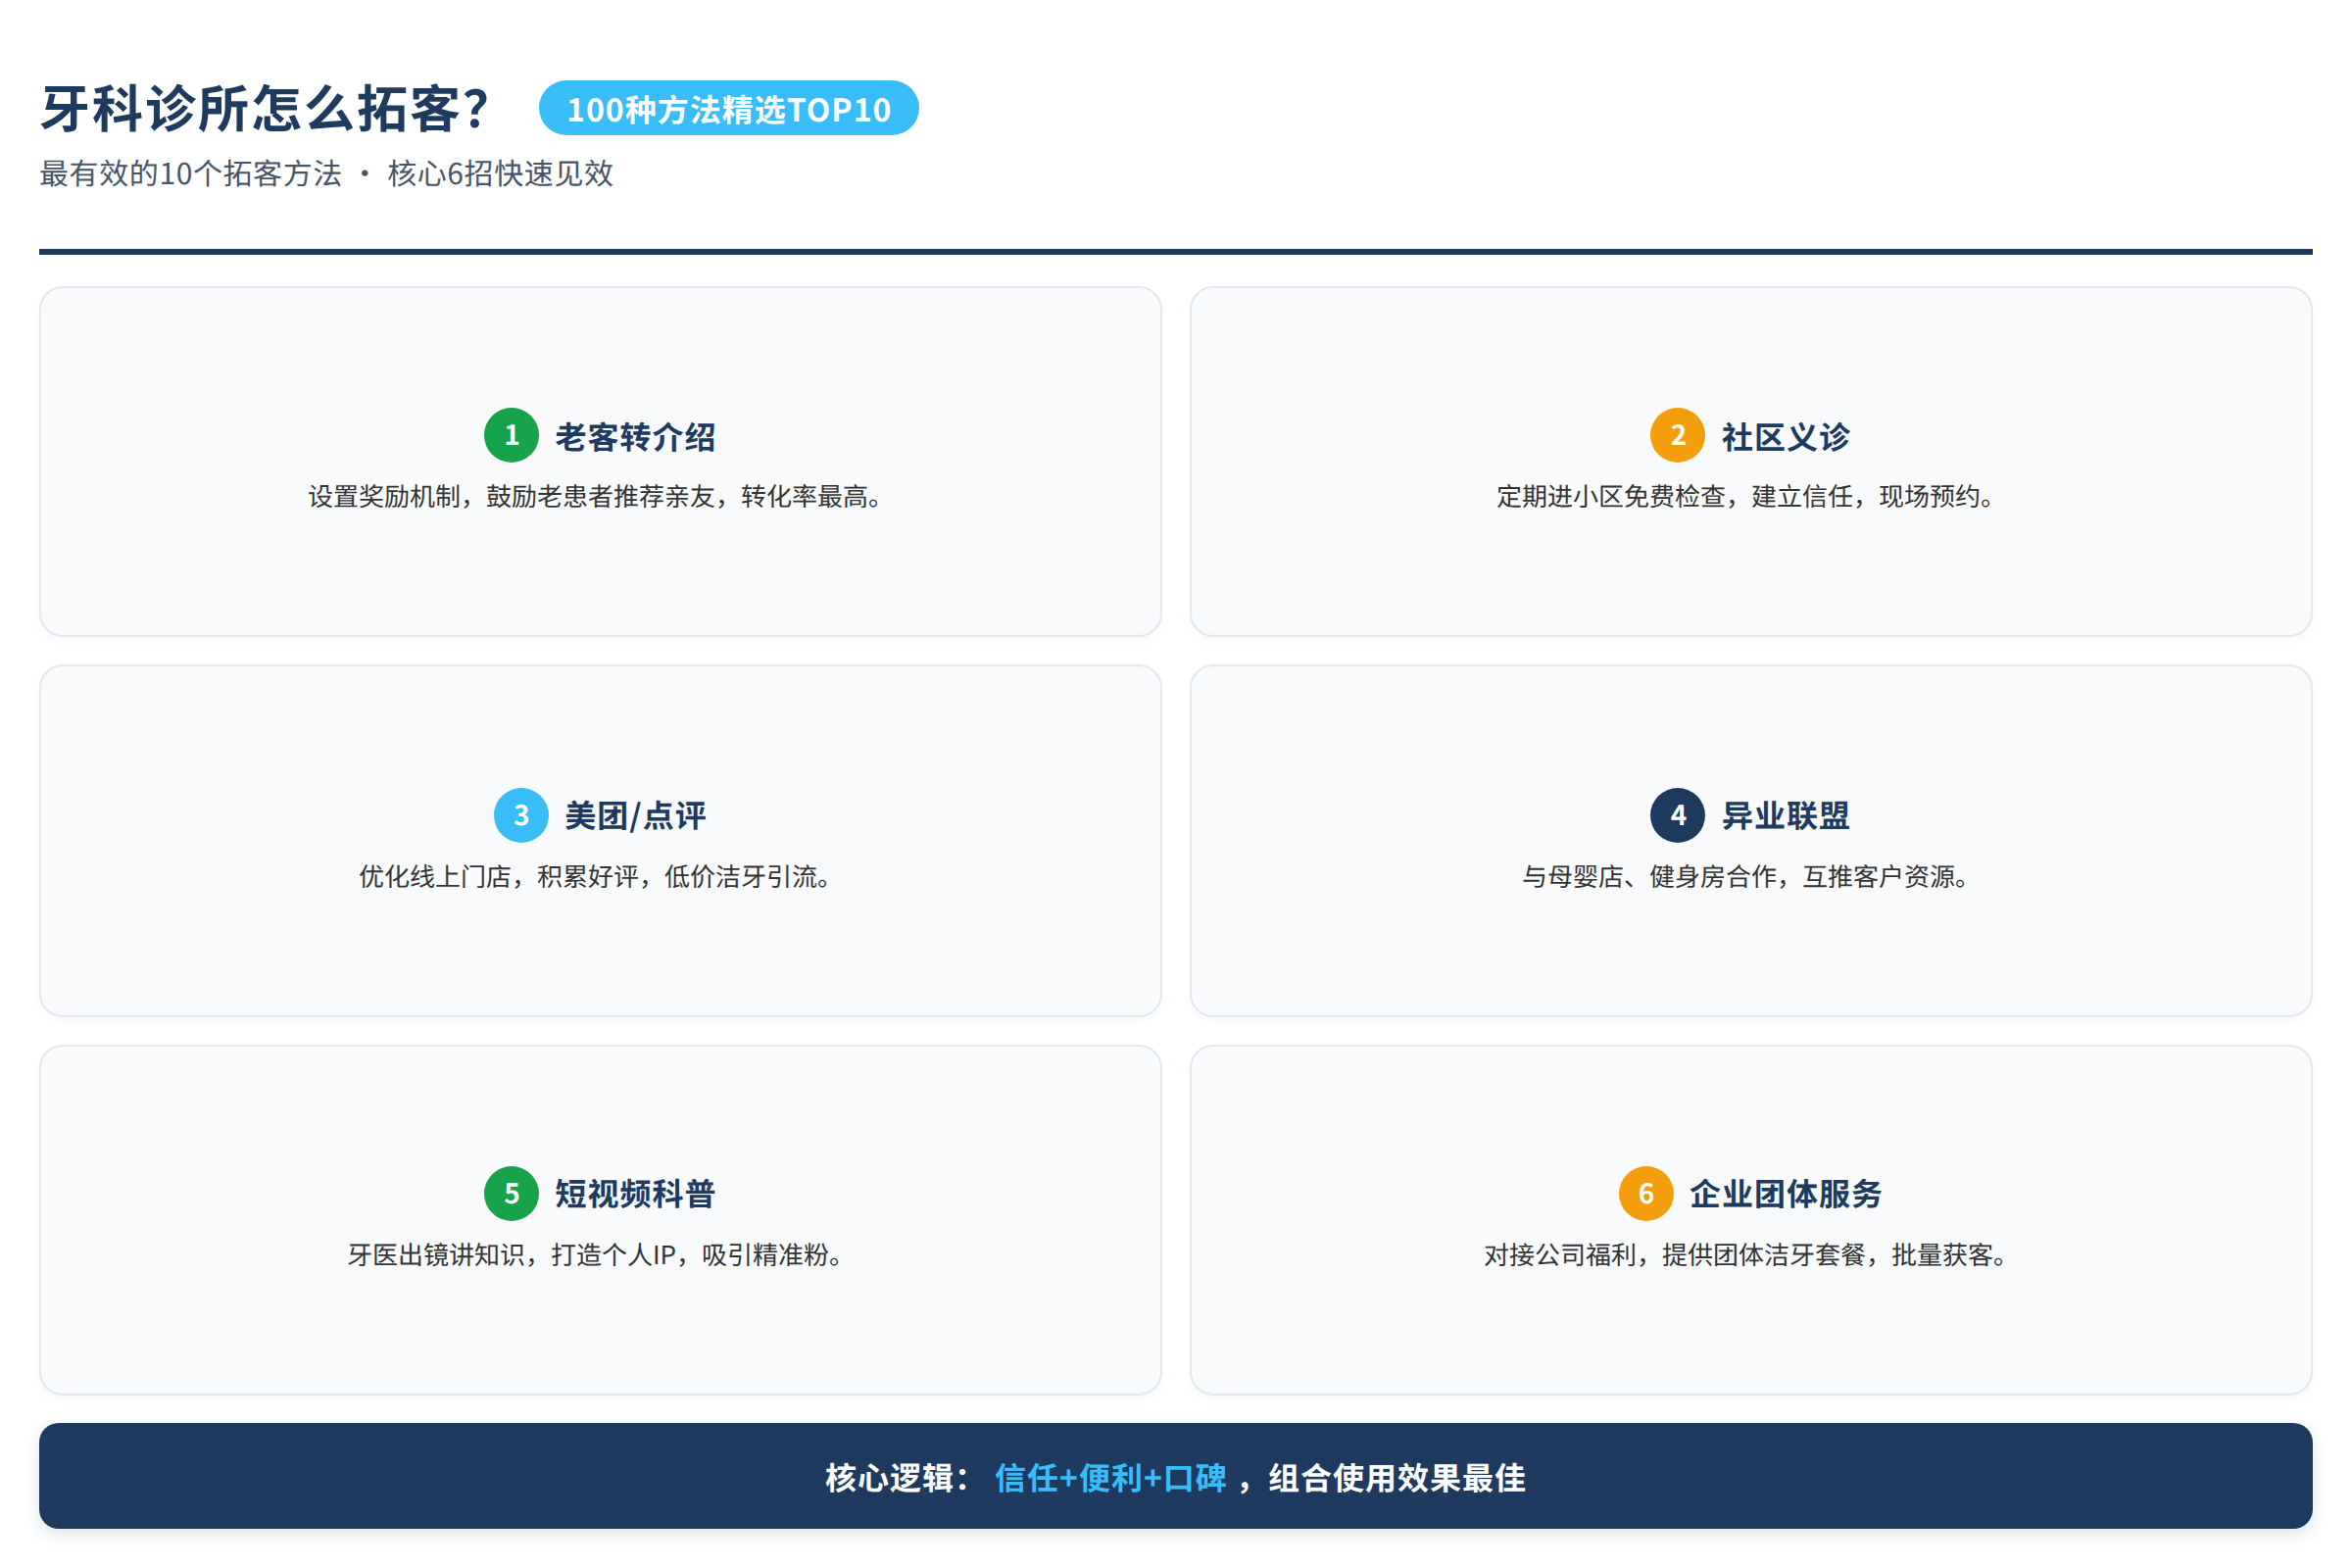This screenshot has width=2352, height=1568.
Task: Click the 美团/点评 card title
Action: (x=635, y=816)
